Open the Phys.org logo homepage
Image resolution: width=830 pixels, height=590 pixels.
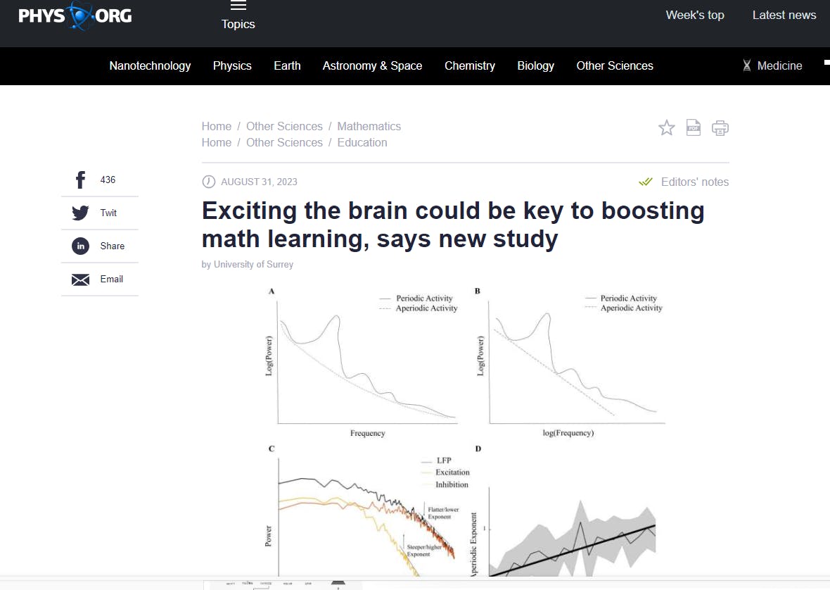[x=75, y=15]
